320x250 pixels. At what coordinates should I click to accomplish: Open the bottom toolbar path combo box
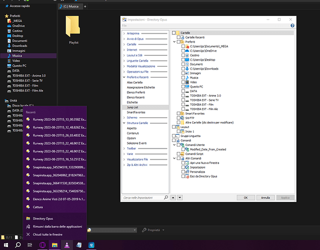pyautogui.click(x=112, y=230)
